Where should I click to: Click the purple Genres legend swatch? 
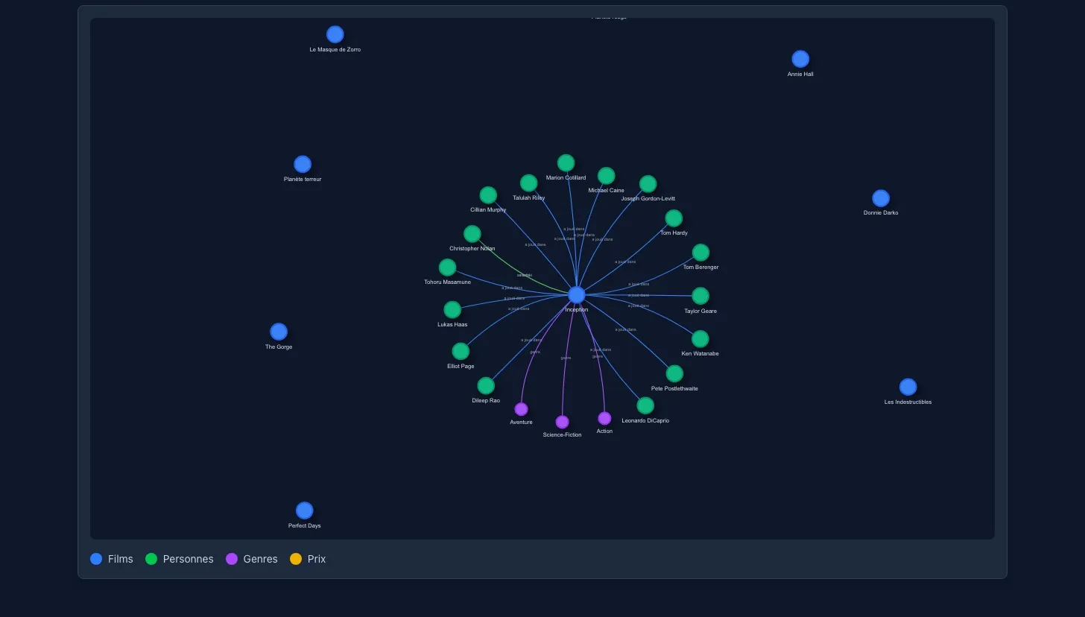tap(232, 559)
